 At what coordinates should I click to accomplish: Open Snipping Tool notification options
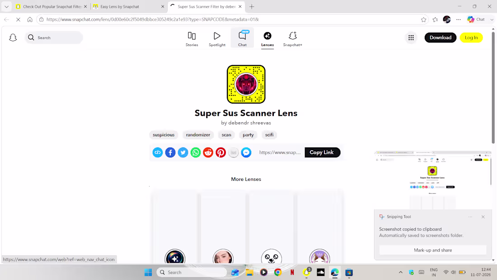pyautogui.click(x=470, y=217)
